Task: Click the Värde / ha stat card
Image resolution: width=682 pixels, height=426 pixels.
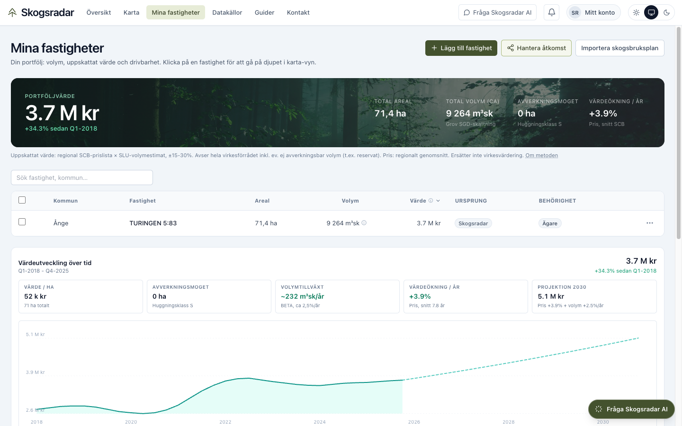Action: coord(81,296)
